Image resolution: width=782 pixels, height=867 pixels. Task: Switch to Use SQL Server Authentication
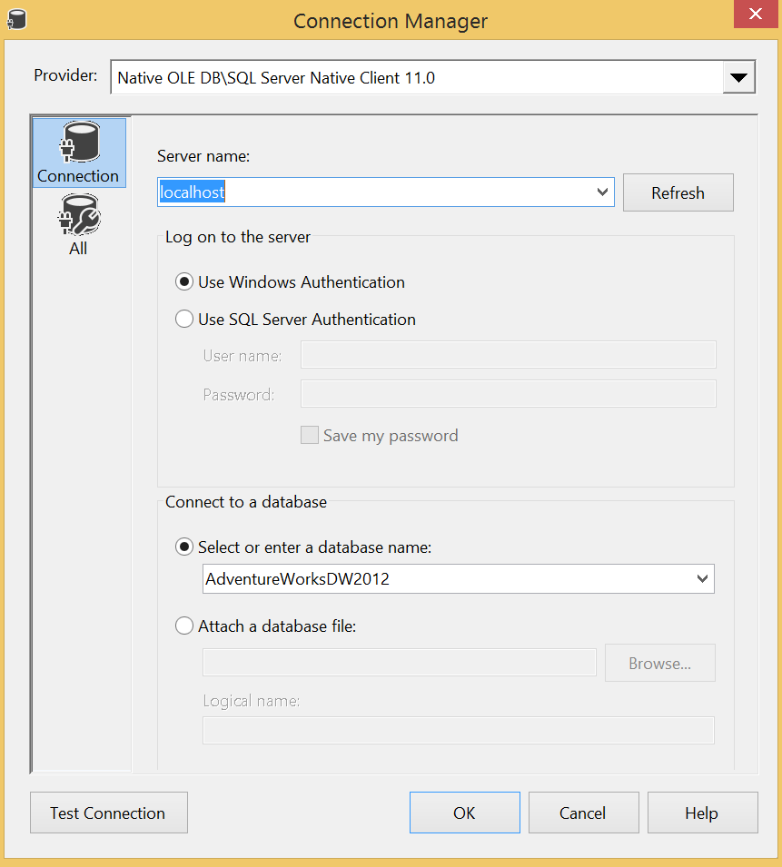point(184,320)
